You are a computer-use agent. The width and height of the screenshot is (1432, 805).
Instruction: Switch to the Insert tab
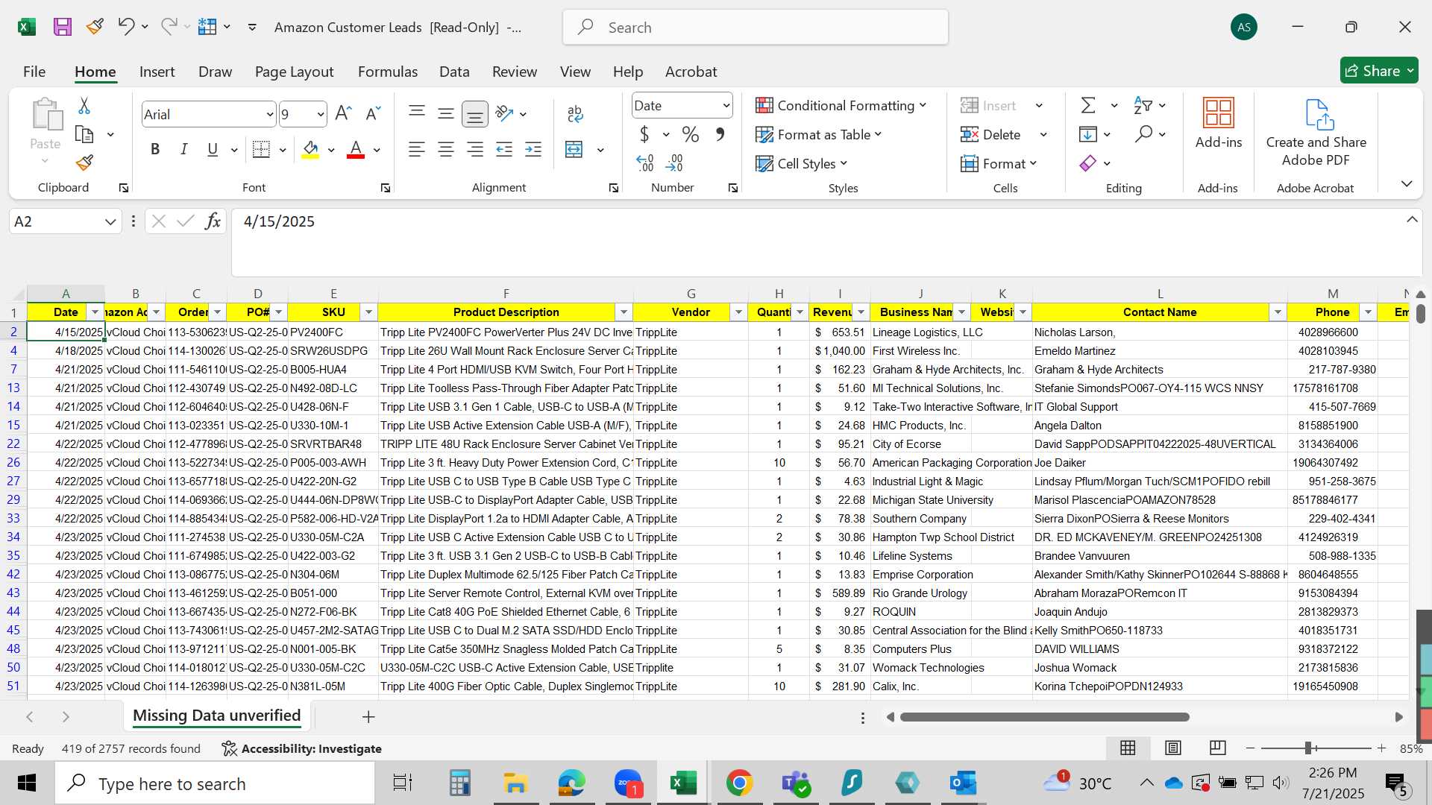point(157,72)
